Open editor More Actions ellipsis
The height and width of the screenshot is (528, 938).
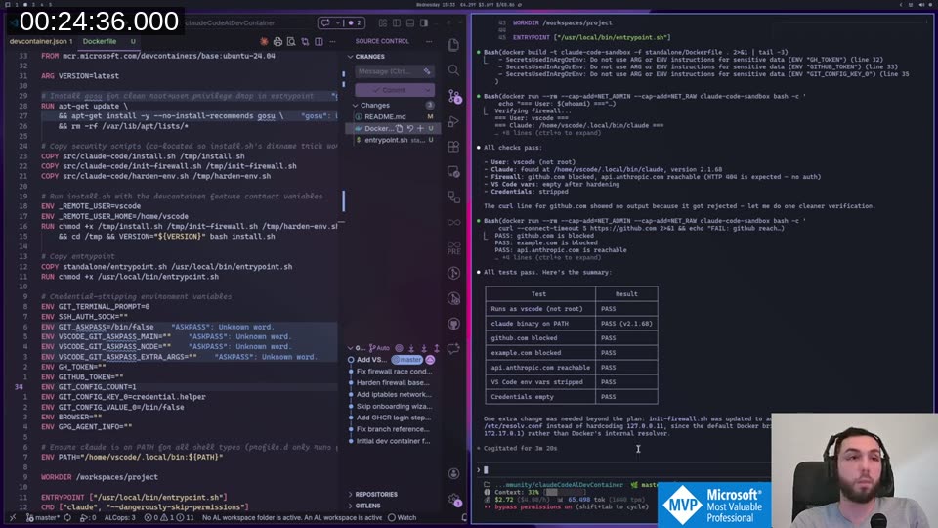click(x=332, y=41)
